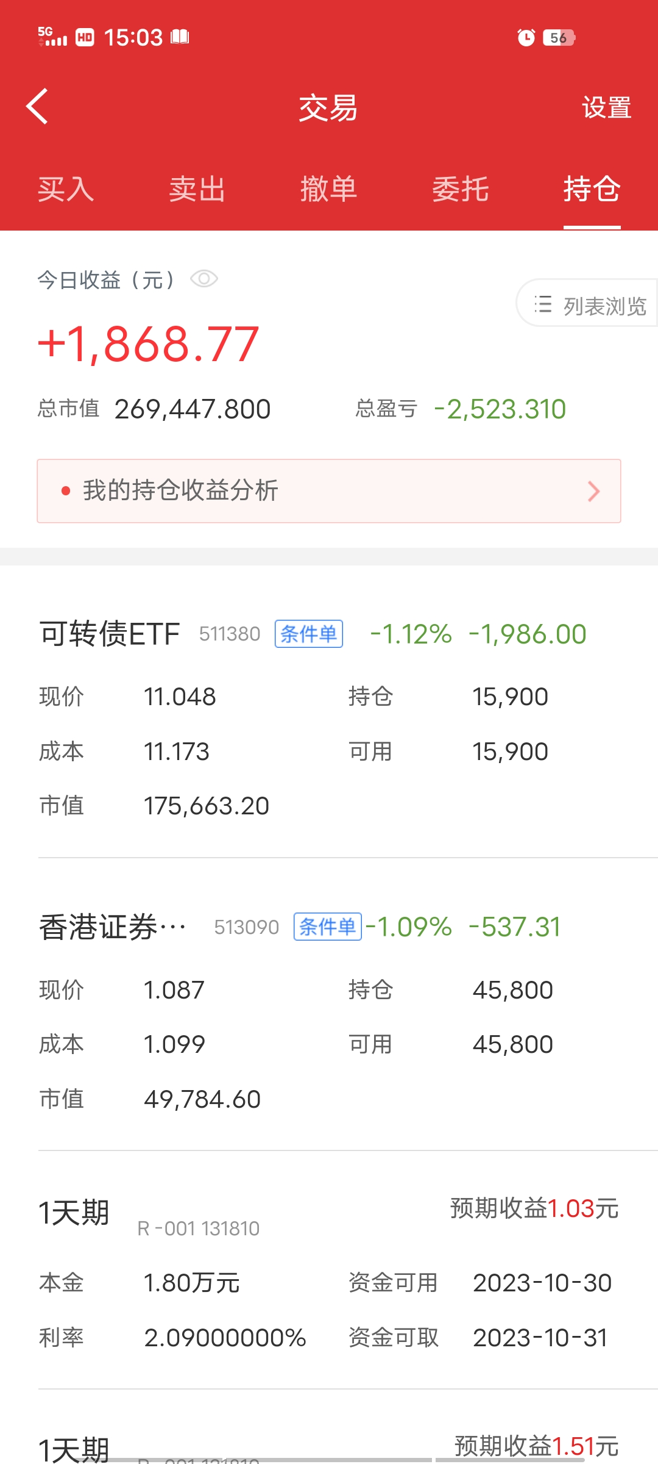This screenshot has height=1464, width=658.
Task: Select the 持仓 tab
Action: click(592, 189)
